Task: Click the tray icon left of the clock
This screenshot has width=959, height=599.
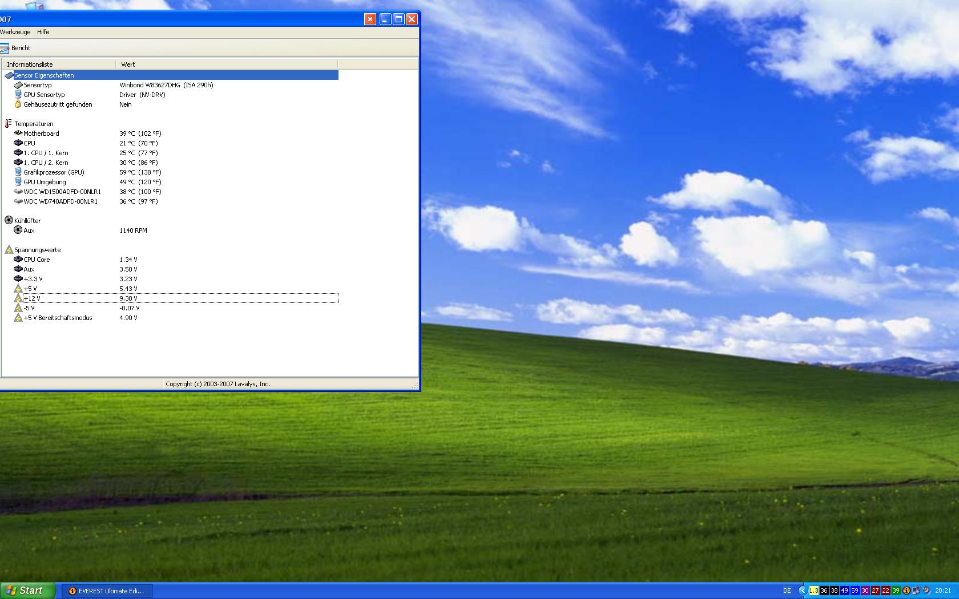Action: (x=926, y=591)
